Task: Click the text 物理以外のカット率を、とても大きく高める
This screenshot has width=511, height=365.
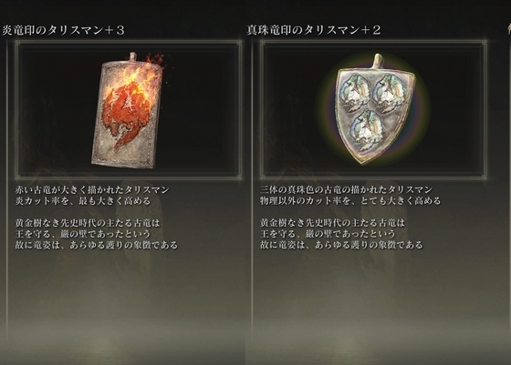Action: 350,201
